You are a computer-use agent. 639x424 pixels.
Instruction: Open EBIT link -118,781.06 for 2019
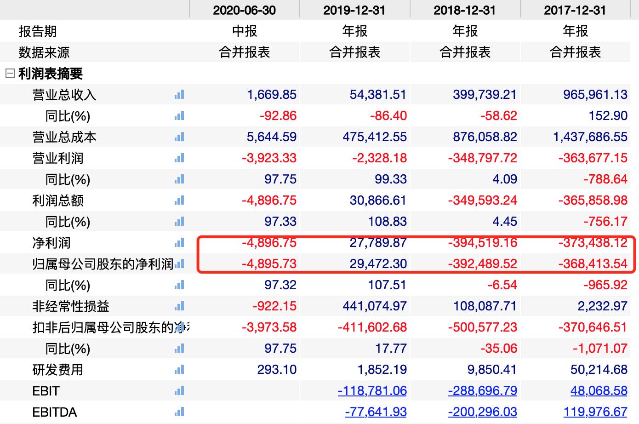click(372, 391)
